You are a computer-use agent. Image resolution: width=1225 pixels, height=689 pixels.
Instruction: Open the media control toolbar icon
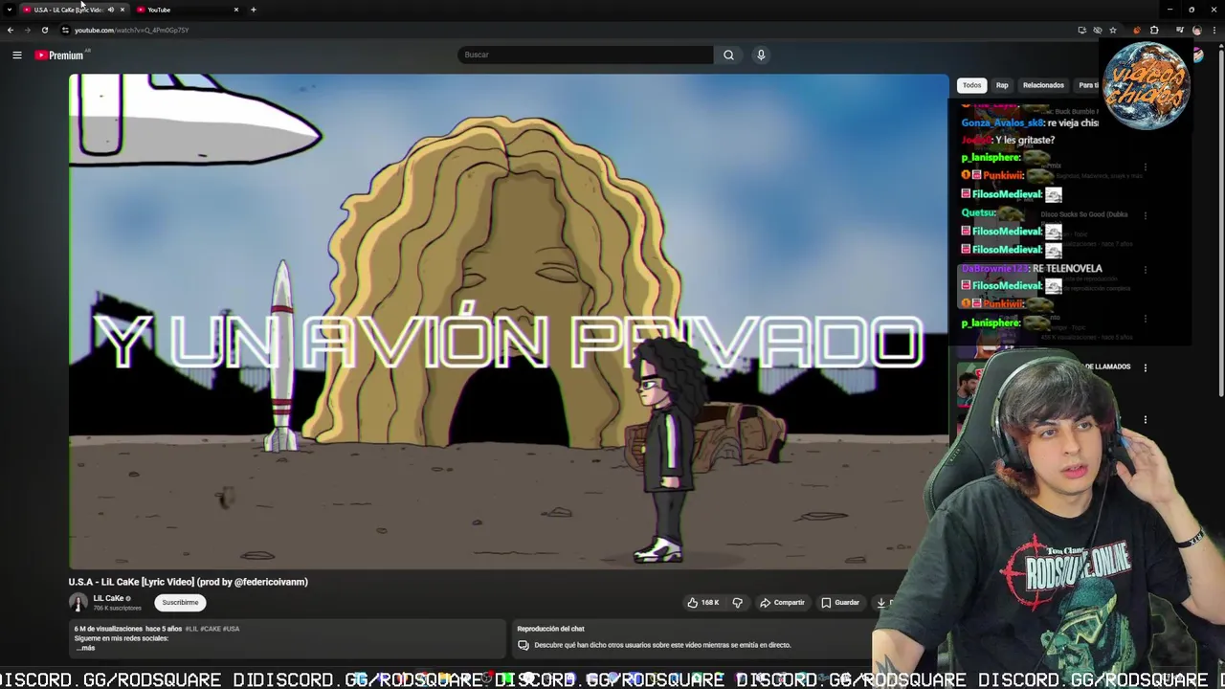[1179, 30]
